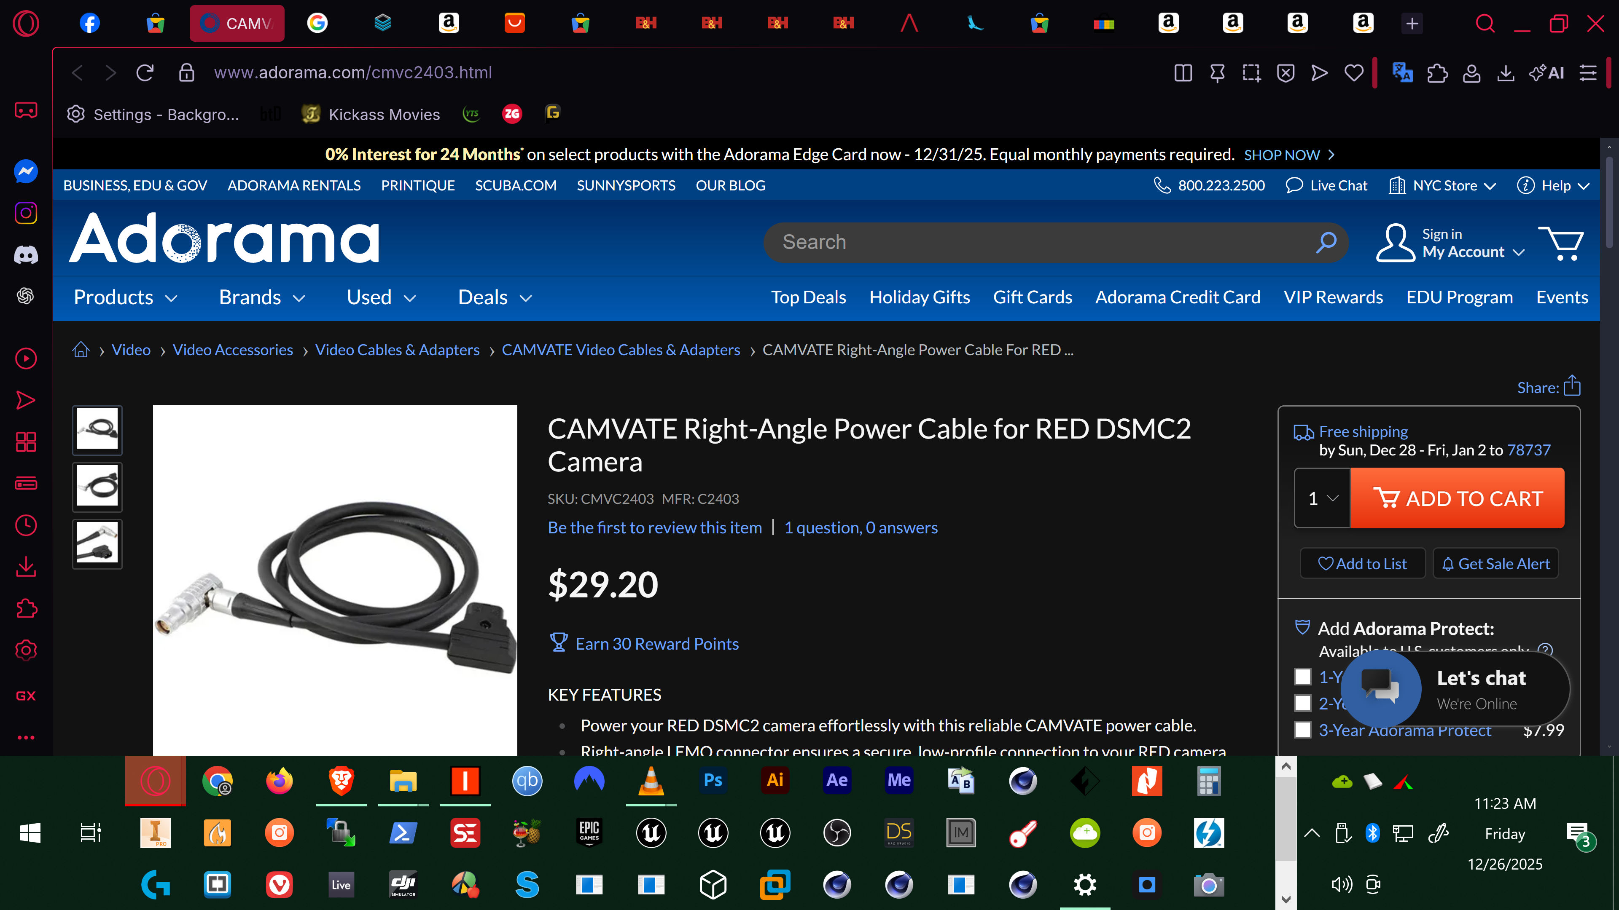This screenshot has width=1619, height=910.
Task: Open the Gift Cards menu item
Action: [1032, 297]
